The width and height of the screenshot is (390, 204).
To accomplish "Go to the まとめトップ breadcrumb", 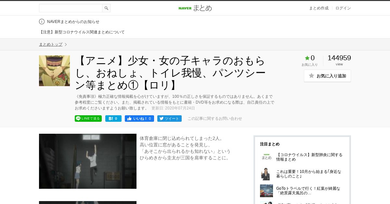I will point(51,44).
